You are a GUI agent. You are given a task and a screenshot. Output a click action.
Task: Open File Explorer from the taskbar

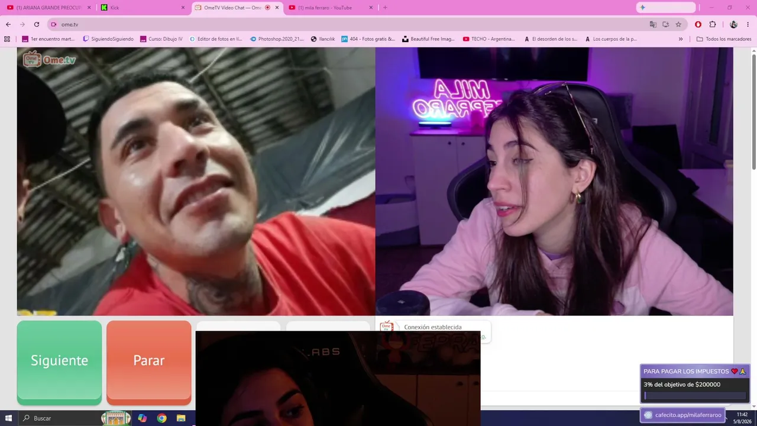(x=181, y=418)
